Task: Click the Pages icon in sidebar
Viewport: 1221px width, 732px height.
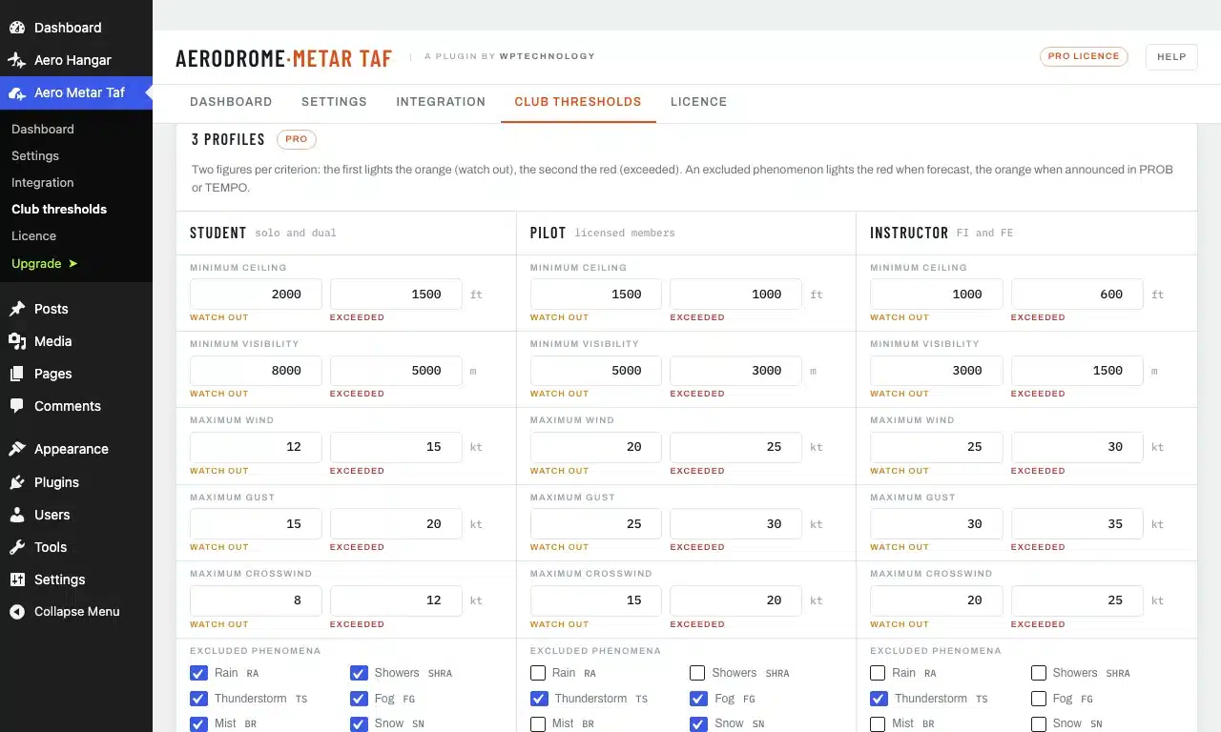Action: coord(17,374)
